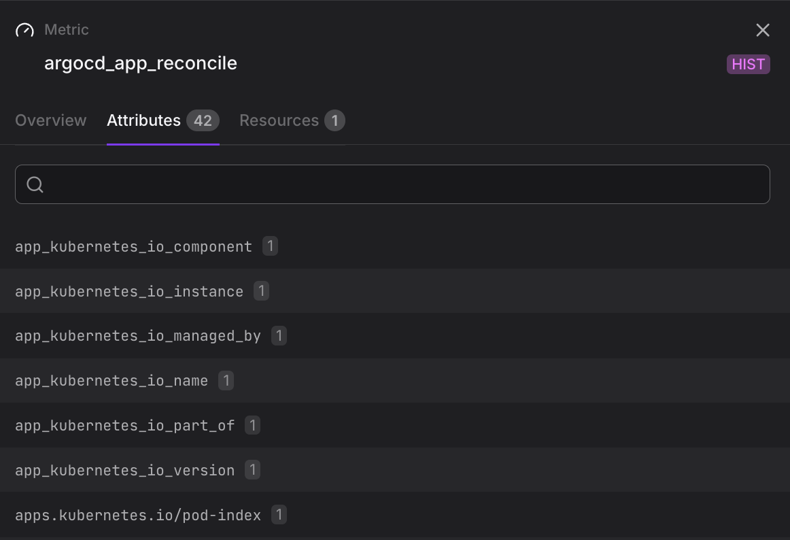
Task: Click the count badge next to app_kubernetes_io_component
Action: pyautogui.click(x=270, y=246)
